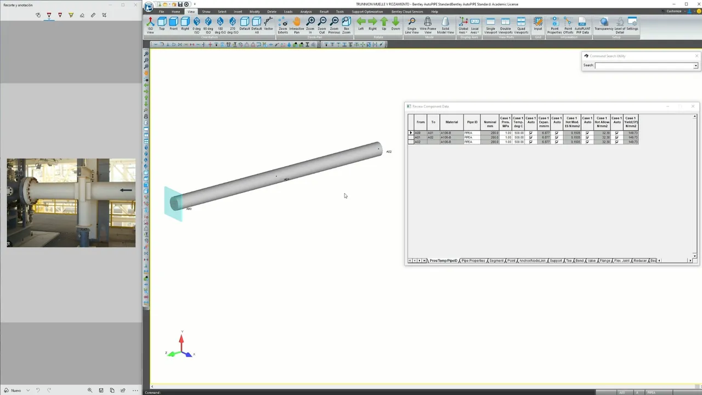Toggle model Transparency setting
The width and height of the screenshot is (702, 395).
604,25
